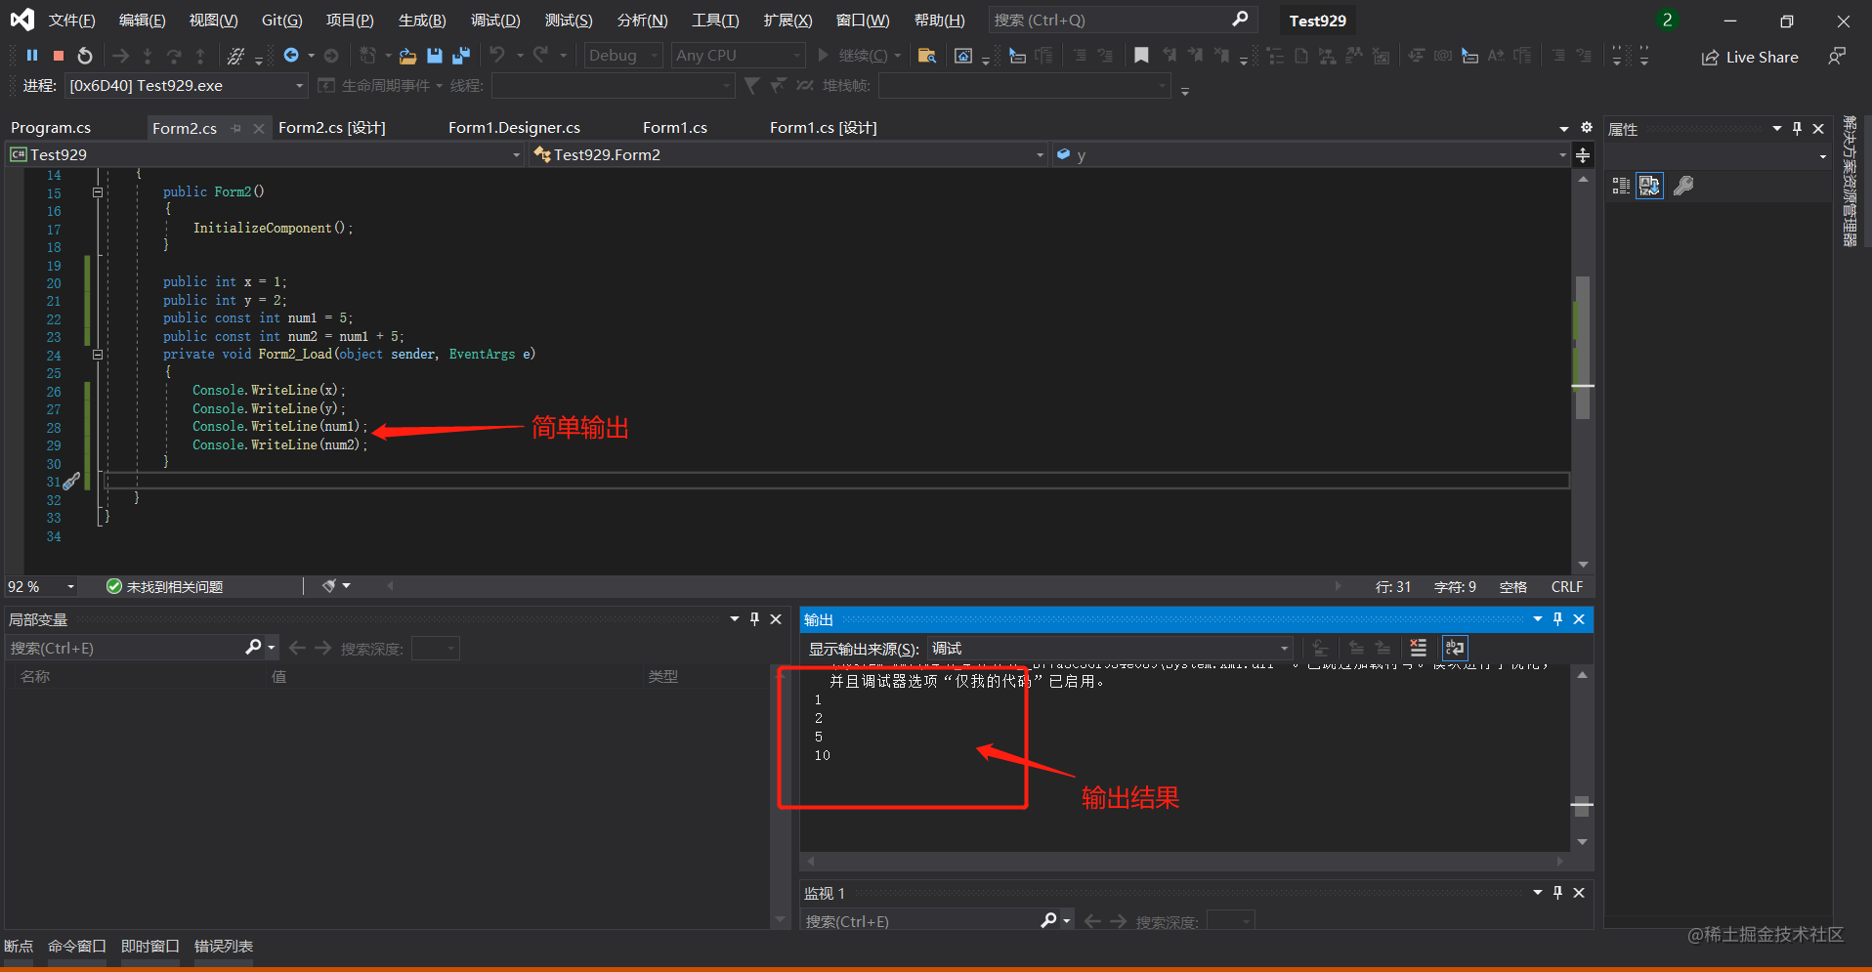Save the current file
Viewport: 1872px width, 972px height.
pyautogui.click(x=435, y=56)
